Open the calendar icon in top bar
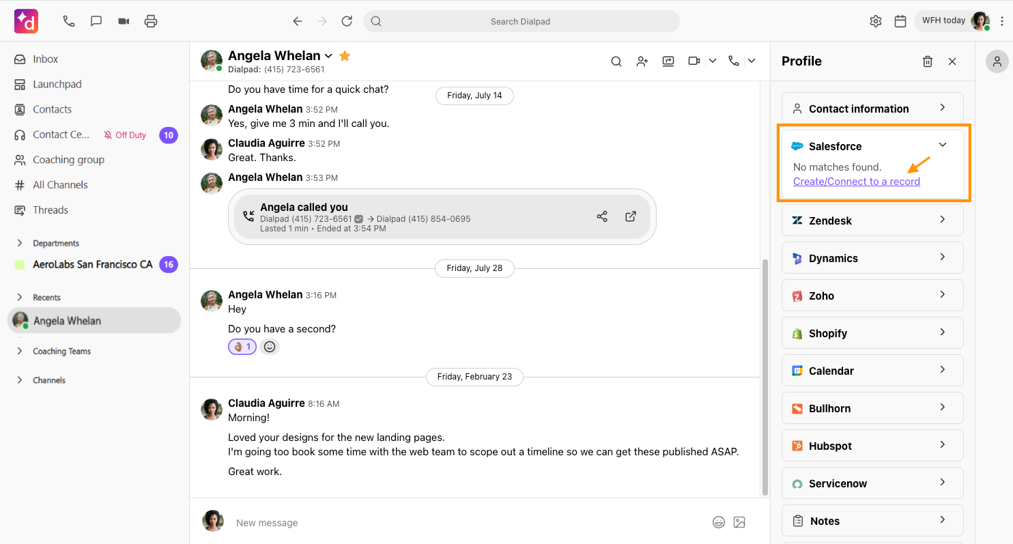Screen dimensions: 1013x544 pyautogui.click(x=900, y=21)
